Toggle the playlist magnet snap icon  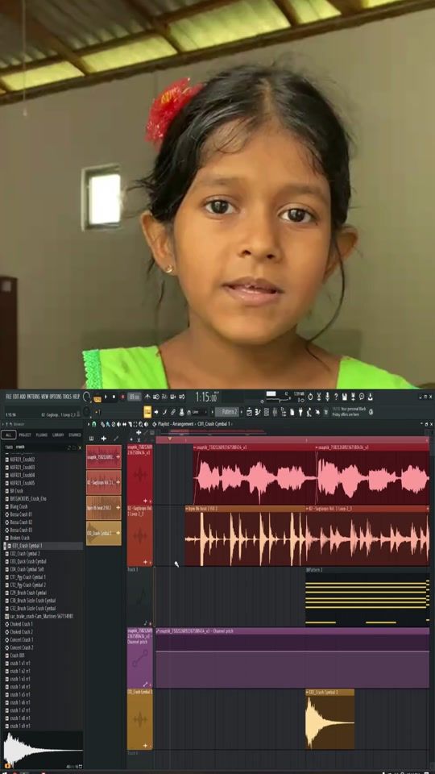95,424
